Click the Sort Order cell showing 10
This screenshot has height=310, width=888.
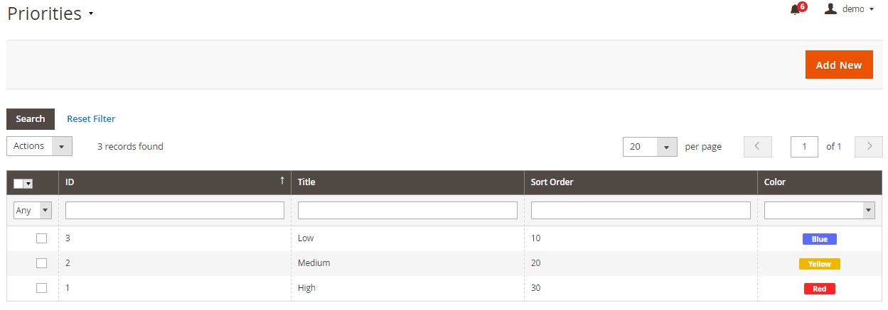point(641,238)
